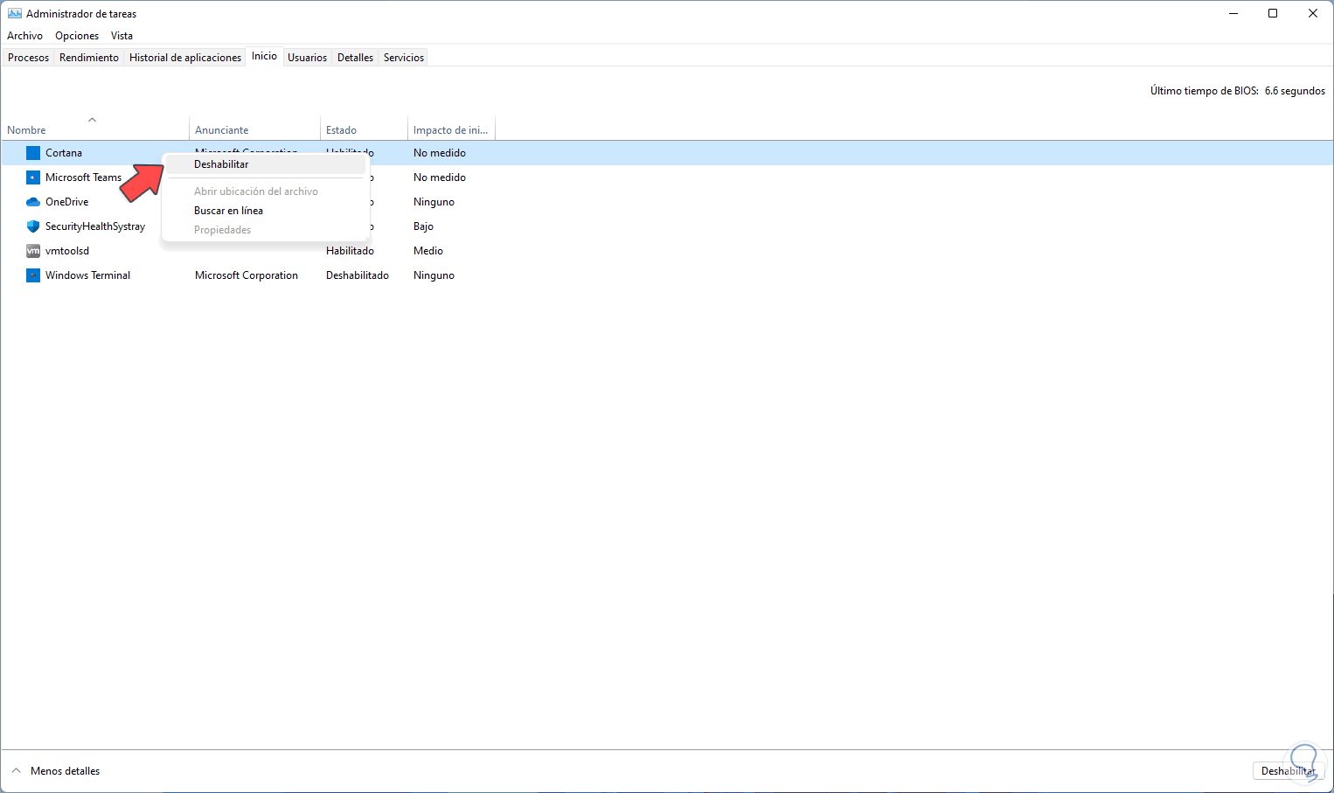The image size is (1334, 793).
Task: Click the Task Manager title bar icon
Action: click(x=14, y=14)
